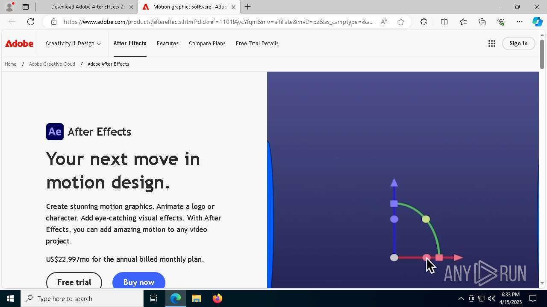Click the scrollbar up arrow
547x307 pixels.
[x=542, y=35]
